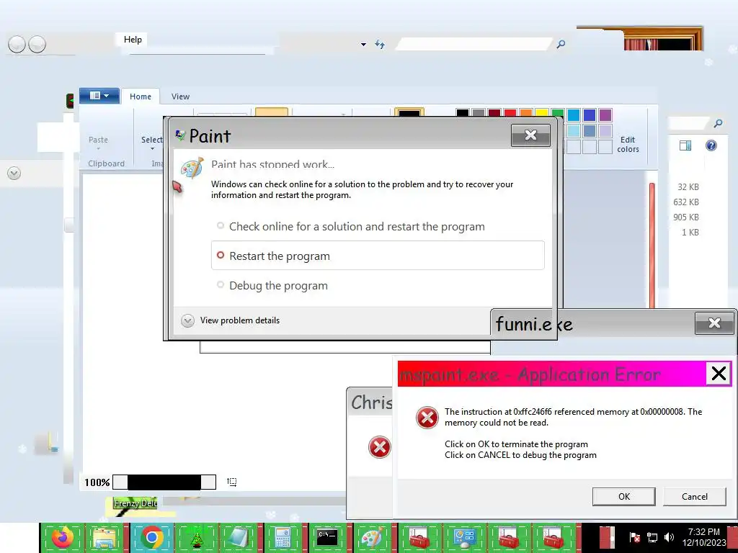Click the Christmas tree taskbar icon
This screenshot has height=553, width=738.
click(x=196, y=539)
